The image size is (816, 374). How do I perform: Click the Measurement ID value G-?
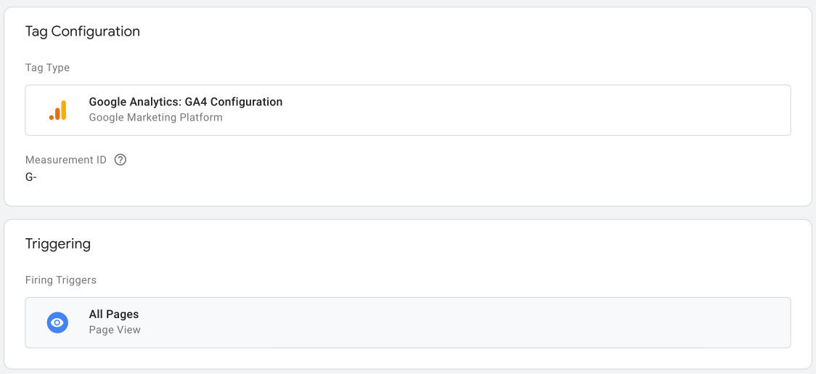[x=31, y=176]
